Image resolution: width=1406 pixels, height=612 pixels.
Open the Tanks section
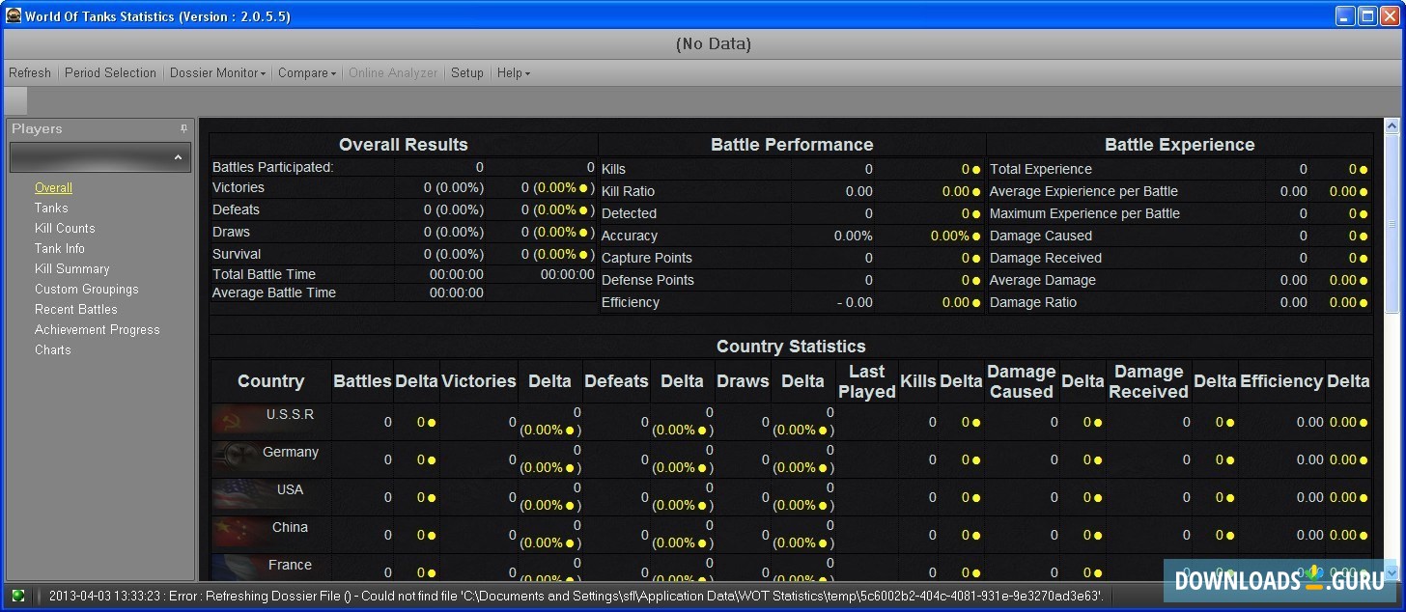coord(51,209)
